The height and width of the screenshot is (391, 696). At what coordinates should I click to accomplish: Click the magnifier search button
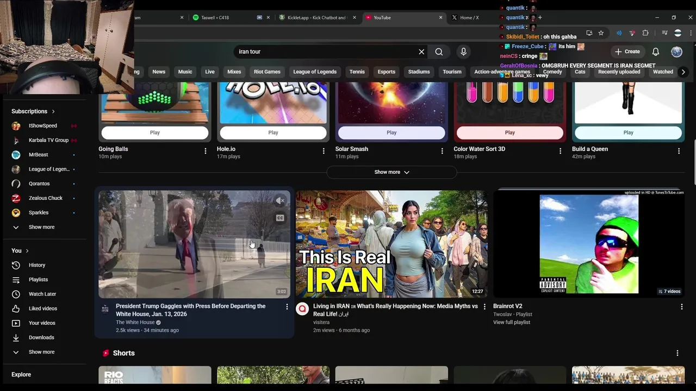tap(439, 52)
